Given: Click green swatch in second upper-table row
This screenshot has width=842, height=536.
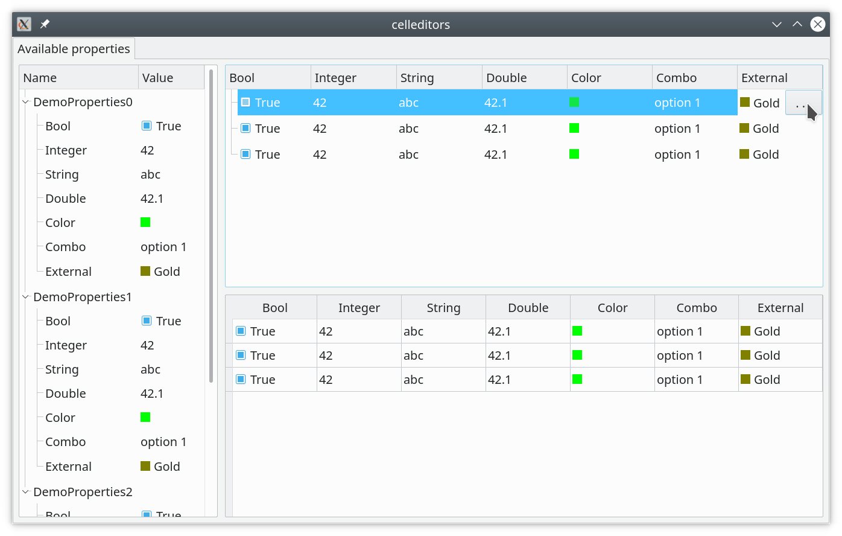Looking at the screenshot, I should [x=574, y=128].
